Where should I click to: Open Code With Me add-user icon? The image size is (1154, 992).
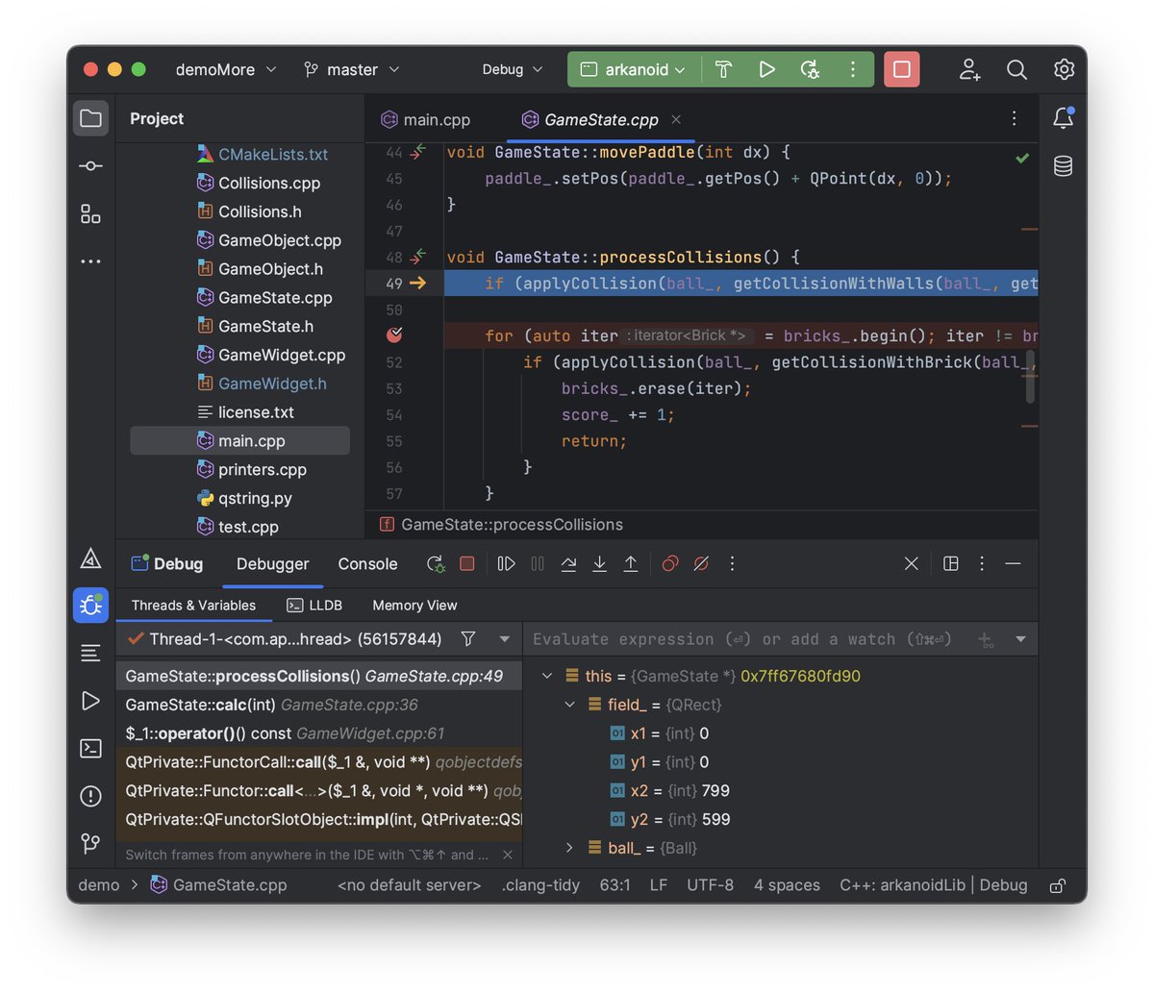tap(969, 69)
